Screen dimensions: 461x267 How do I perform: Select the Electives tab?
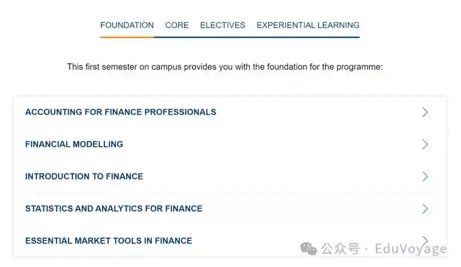click(223, 25)
